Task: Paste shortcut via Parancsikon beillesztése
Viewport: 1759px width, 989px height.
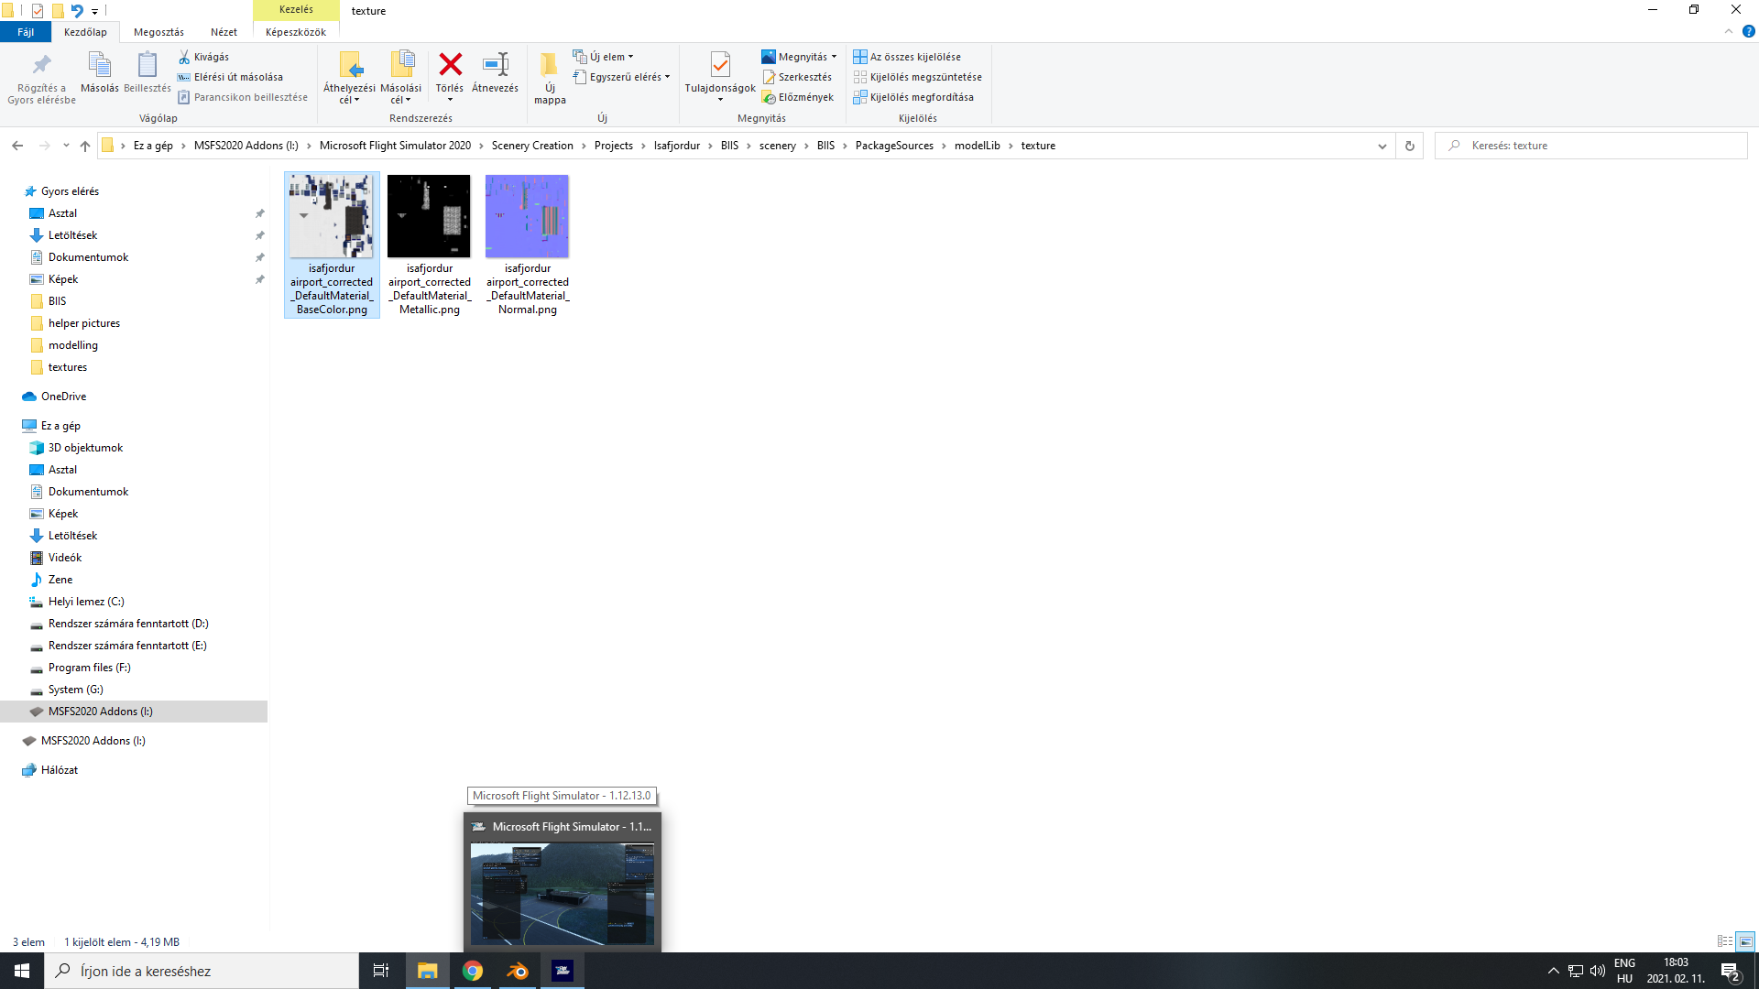Action: (243, 97)
